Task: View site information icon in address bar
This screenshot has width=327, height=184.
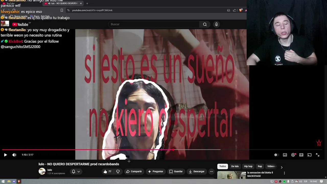Action: point(68,10)
